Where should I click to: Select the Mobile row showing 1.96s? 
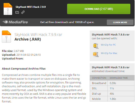tap(112, 99)
